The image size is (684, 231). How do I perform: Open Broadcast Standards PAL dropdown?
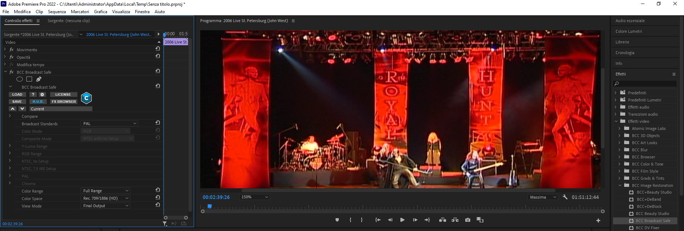[109, 124]
